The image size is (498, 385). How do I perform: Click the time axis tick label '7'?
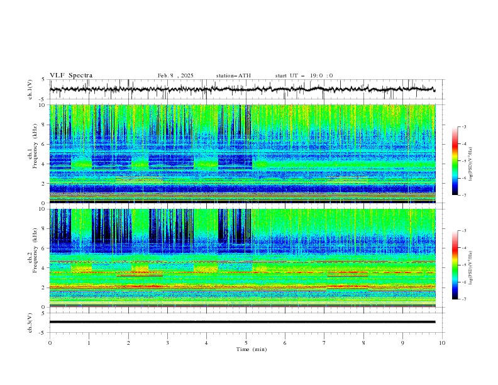point(324,343)
